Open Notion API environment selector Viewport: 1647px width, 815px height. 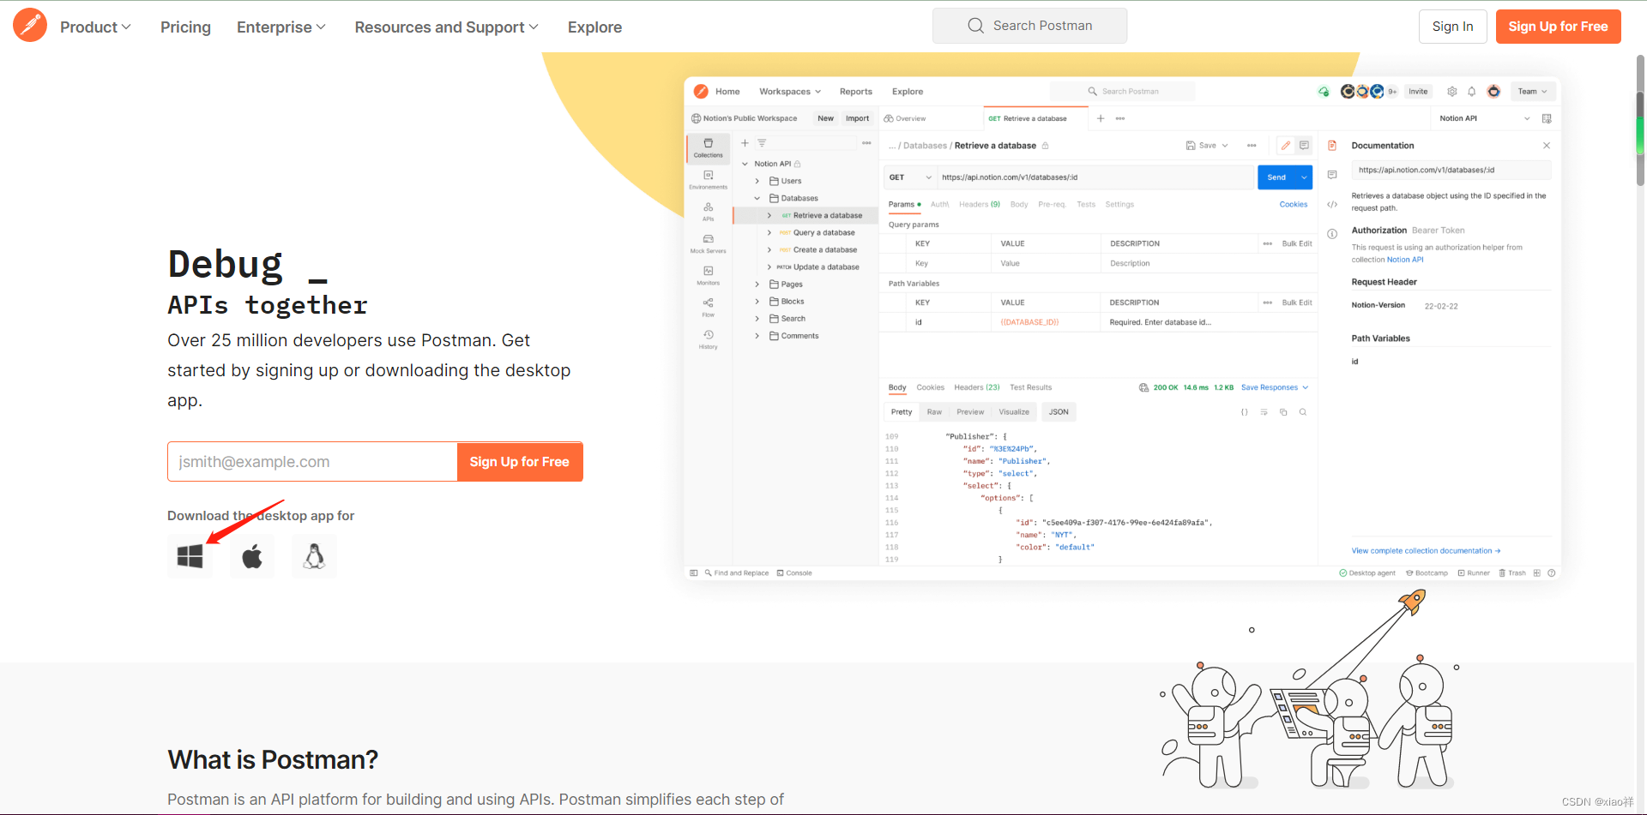pyautogui.click(x=1484, y=118)
